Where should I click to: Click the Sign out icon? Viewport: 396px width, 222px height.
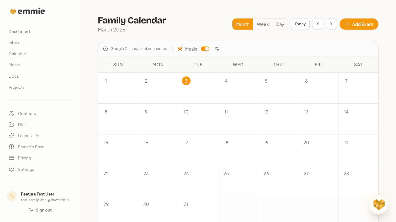pyautogui.click(x=31, y=210)
